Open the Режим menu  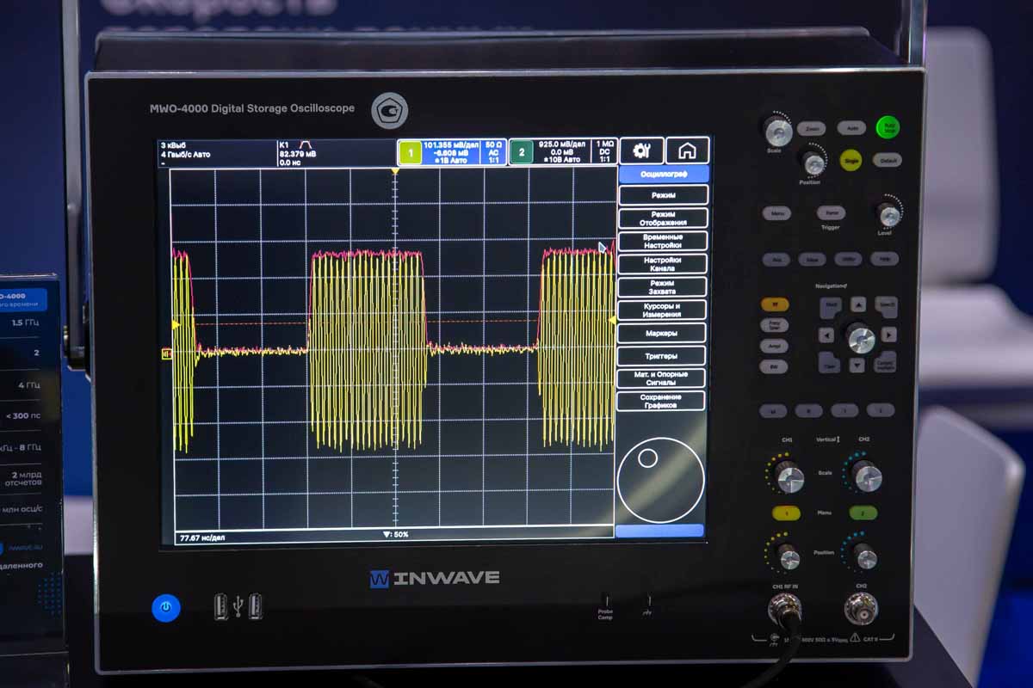[x=663, y=195]
